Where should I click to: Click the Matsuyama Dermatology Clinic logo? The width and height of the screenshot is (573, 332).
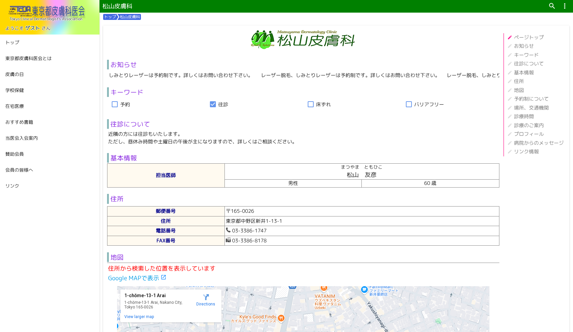point(302,39)
